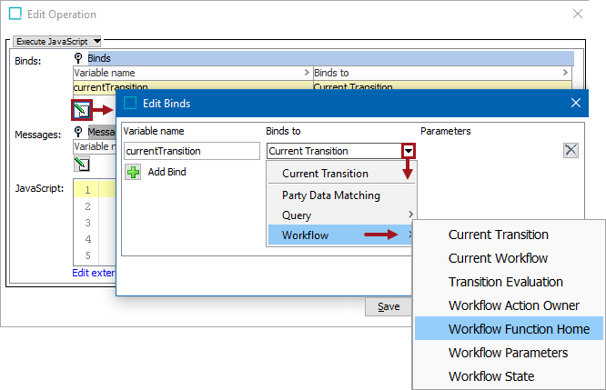This screenshot has height=390, width=606.
Task: Click the pin icon beside Binds header
Action: coord(79,58)
